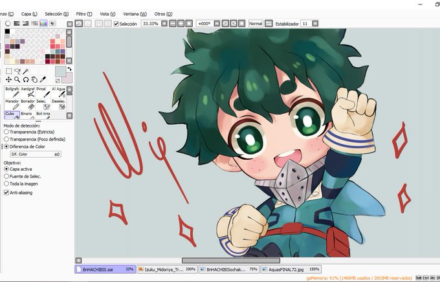Select the rectangular selection tool
Screen dimensions: 440x282
tap(8, 71)
